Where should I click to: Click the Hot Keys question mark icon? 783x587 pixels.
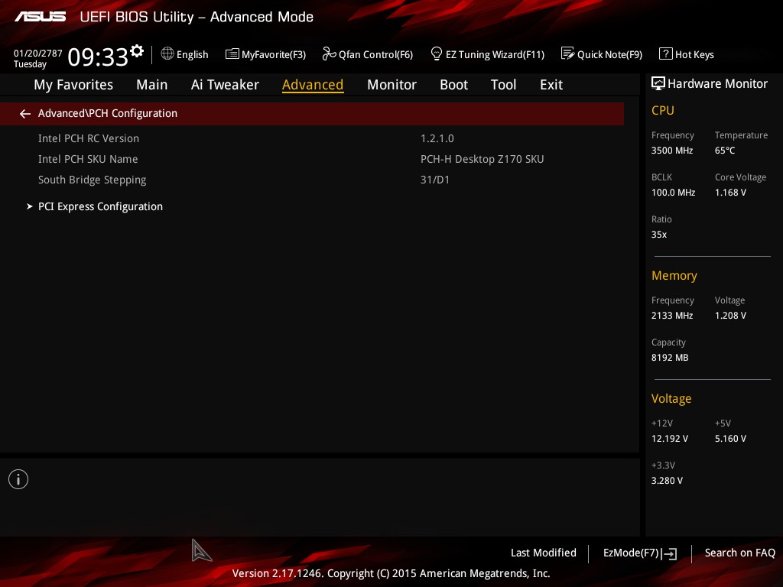coord(666,54)
